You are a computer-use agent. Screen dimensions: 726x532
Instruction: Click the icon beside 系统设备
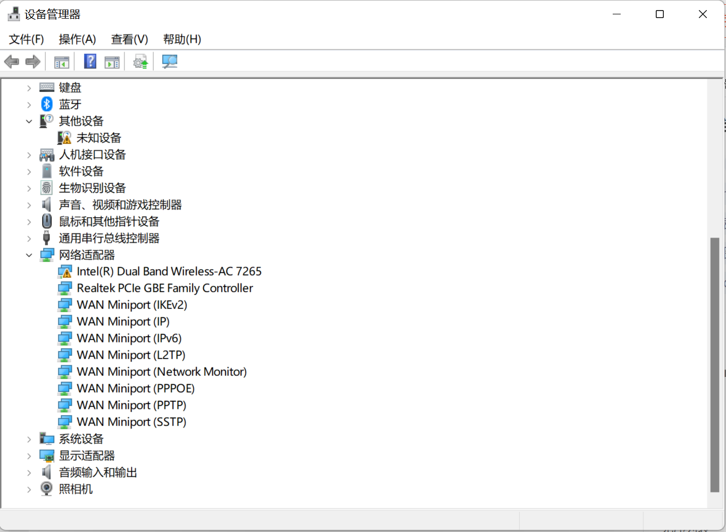[x=47, y=439]
